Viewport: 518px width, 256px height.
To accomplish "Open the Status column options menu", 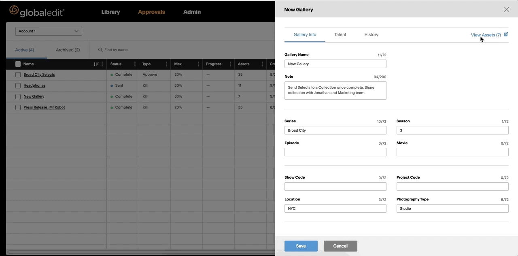I will click(x=135, y=64).
